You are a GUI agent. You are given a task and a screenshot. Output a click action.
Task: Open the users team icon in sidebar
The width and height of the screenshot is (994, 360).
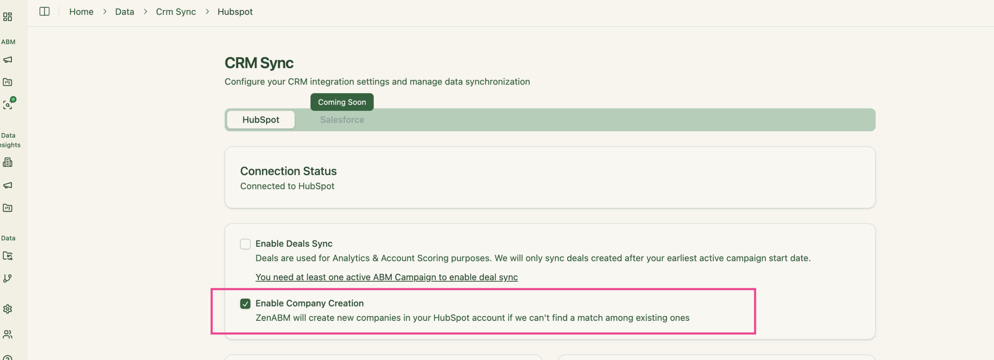pyautogui.click(x=7, y=334)
